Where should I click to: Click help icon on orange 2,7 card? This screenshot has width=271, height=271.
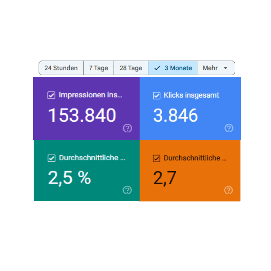pos(228,190)
